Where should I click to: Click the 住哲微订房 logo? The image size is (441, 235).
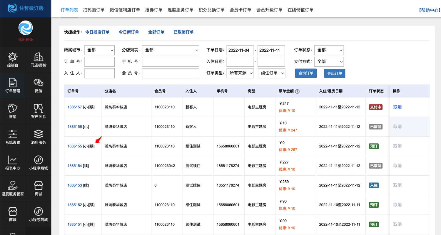pos(26,8)
